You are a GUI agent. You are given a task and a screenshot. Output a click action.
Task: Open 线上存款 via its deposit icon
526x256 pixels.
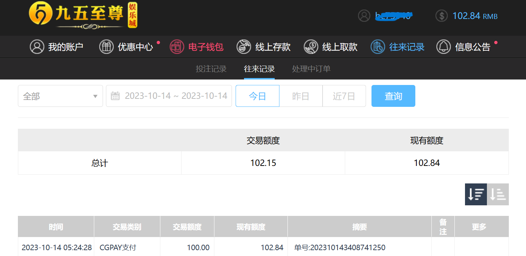click(244, 47)
